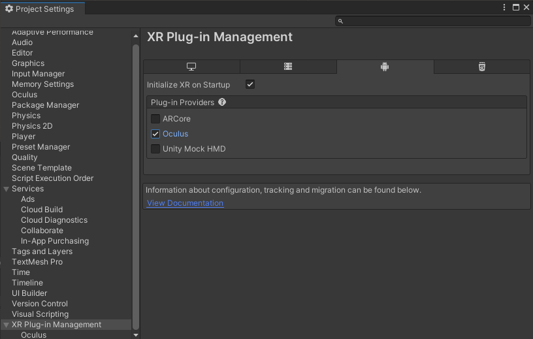The width and height of the screenshot is (533, 339).
Task: Click the sidebar scroll down arrow
Action: click(x=136, y=335)
